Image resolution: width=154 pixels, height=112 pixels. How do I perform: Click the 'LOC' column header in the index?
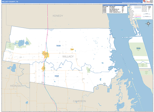pyautogui.click(x=123, y=6)
